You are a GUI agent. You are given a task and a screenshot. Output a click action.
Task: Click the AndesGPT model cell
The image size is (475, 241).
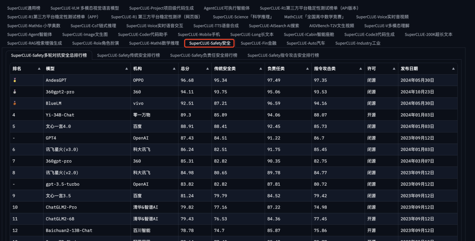(x=87, y=80)
